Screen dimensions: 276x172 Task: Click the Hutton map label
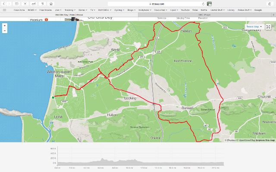(x=112, y=115)
